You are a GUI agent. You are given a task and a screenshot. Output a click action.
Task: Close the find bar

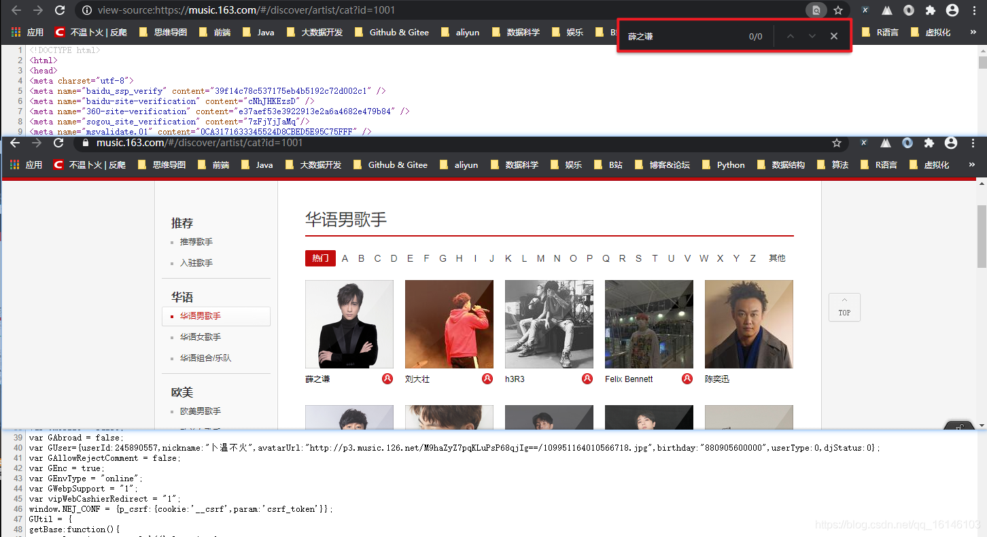[x=834, y=36]
